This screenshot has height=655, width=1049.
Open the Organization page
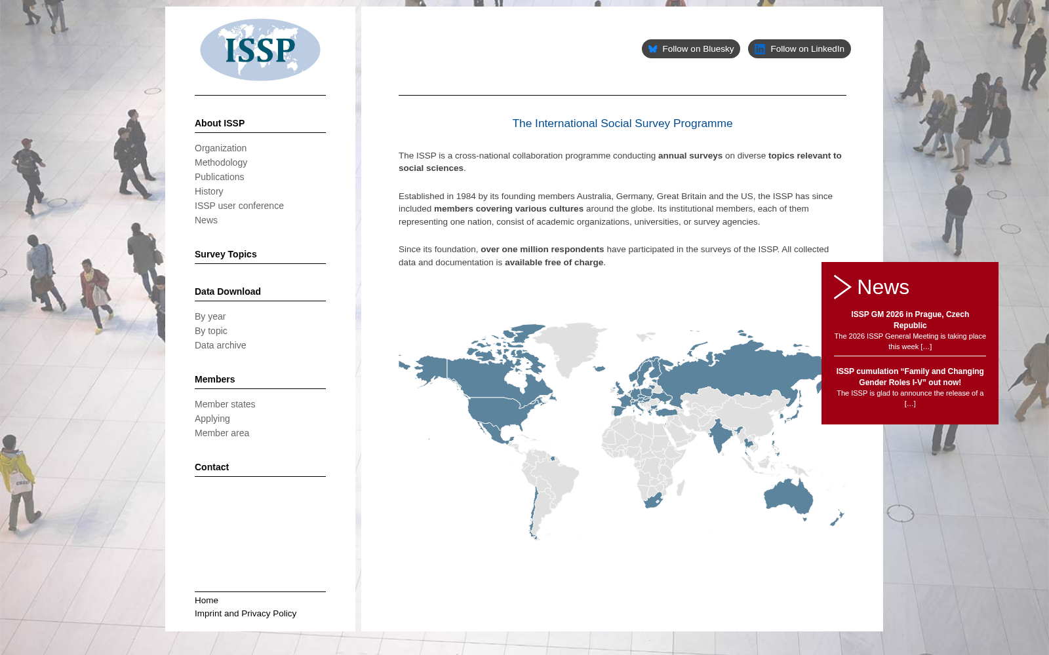point(220,148)
